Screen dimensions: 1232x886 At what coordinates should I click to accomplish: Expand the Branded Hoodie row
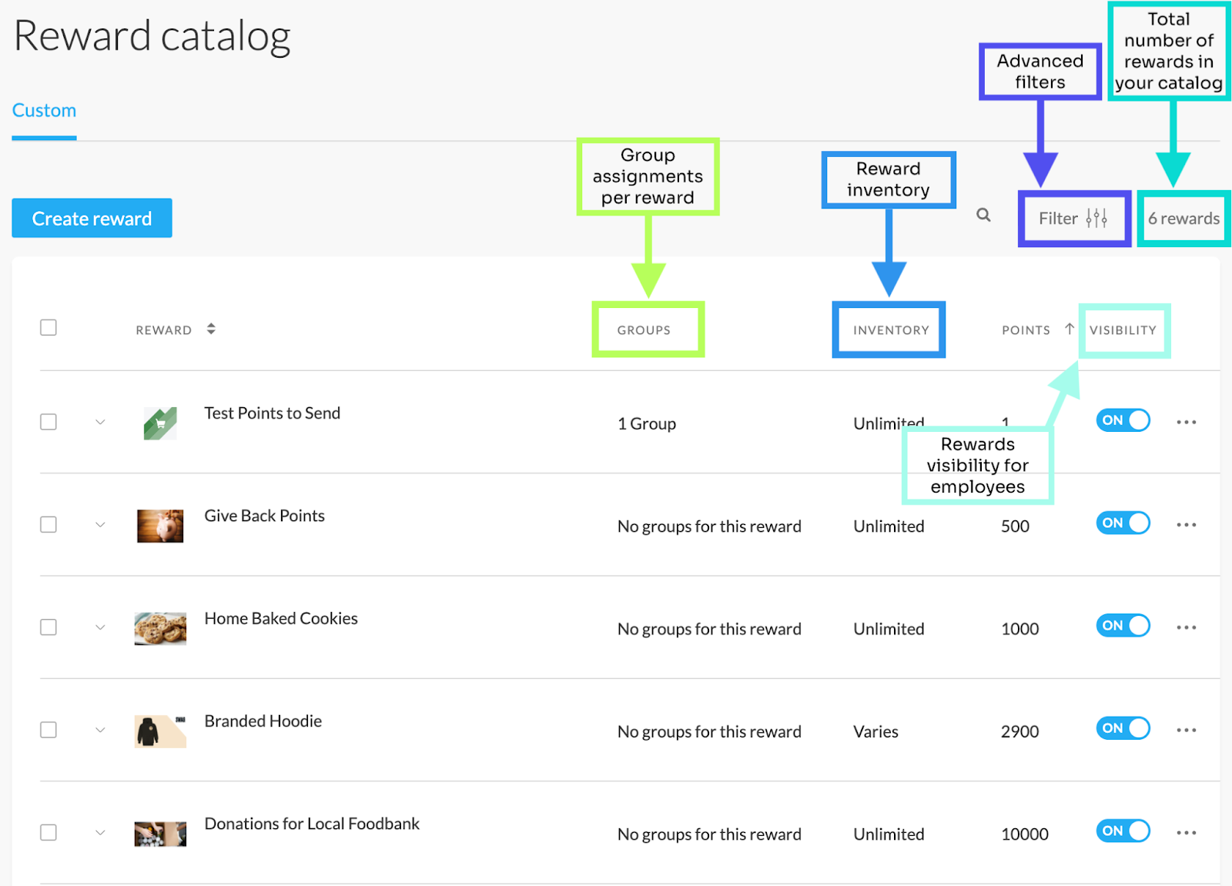[x=100, y=730]
